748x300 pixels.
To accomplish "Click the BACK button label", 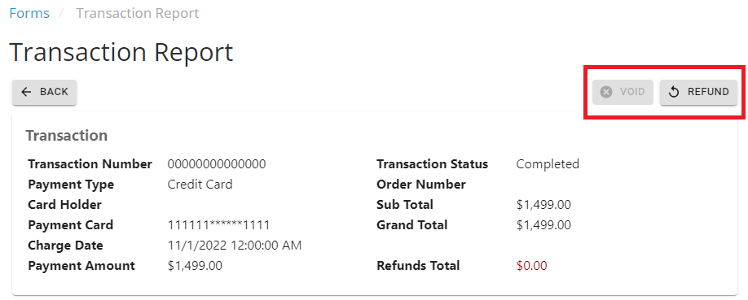I will point(54,92).
